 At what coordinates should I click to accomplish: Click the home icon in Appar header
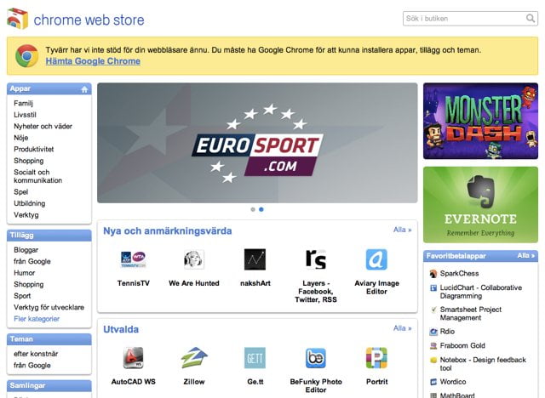pyautogui.click(x=84, y=88)
